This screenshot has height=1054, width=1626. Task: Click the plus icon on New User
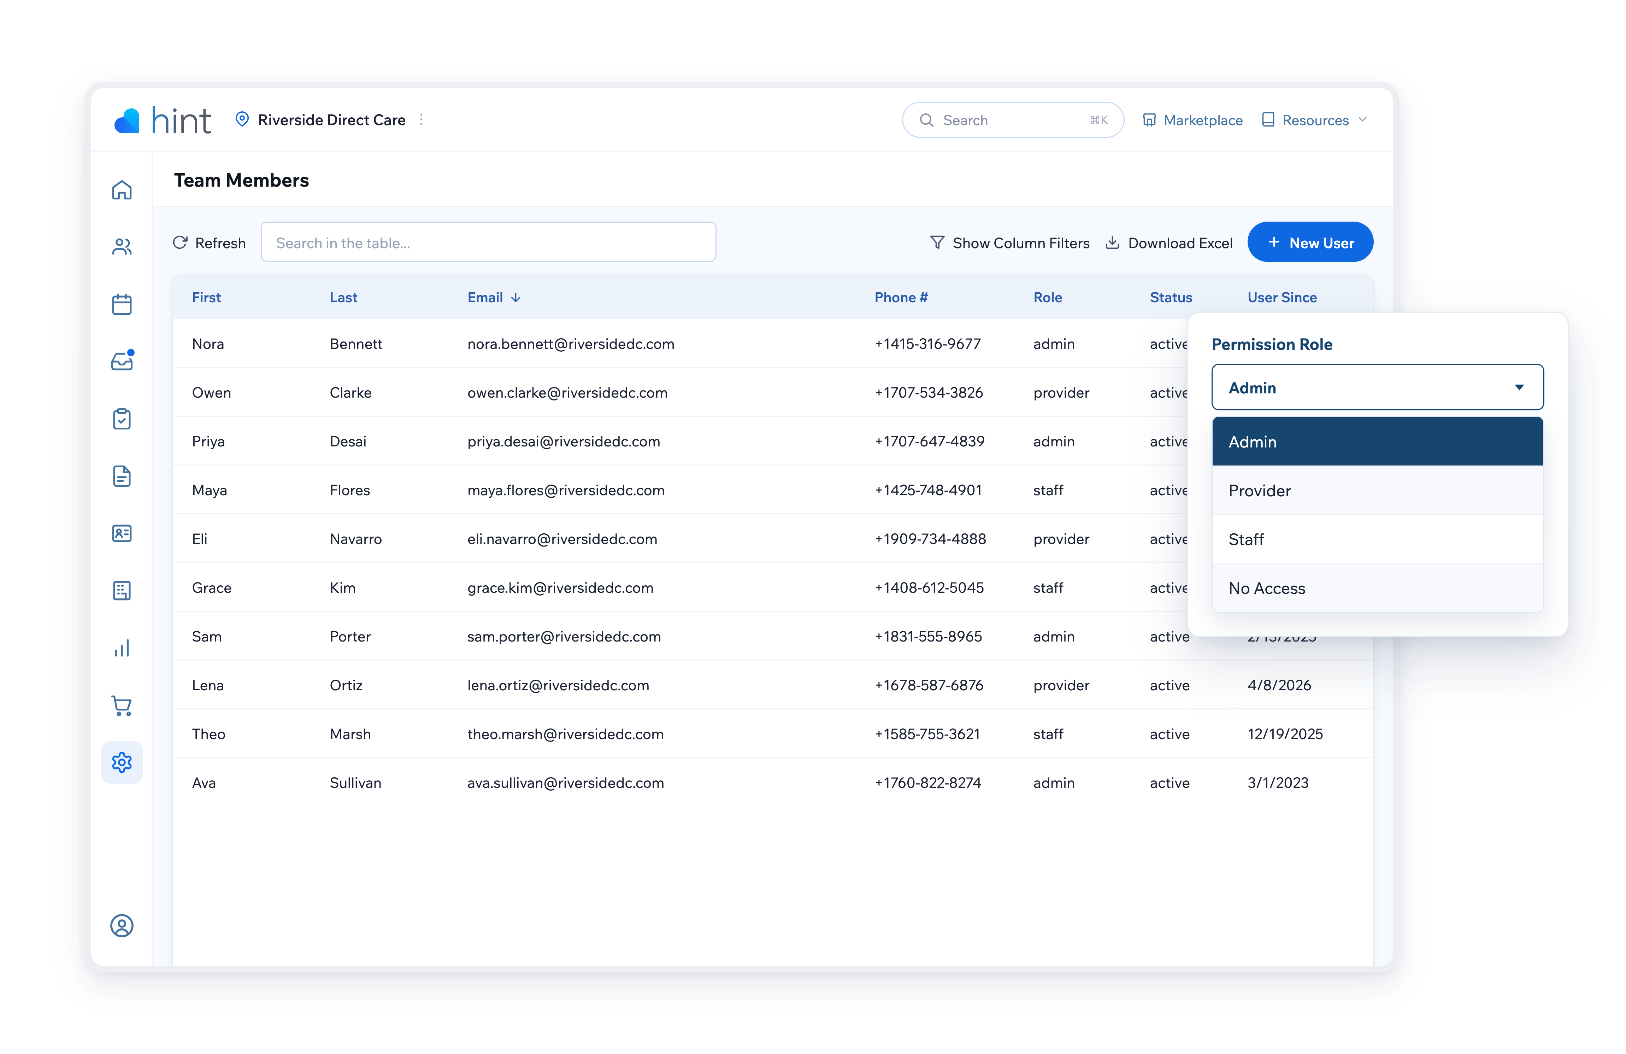(1274, 242)
